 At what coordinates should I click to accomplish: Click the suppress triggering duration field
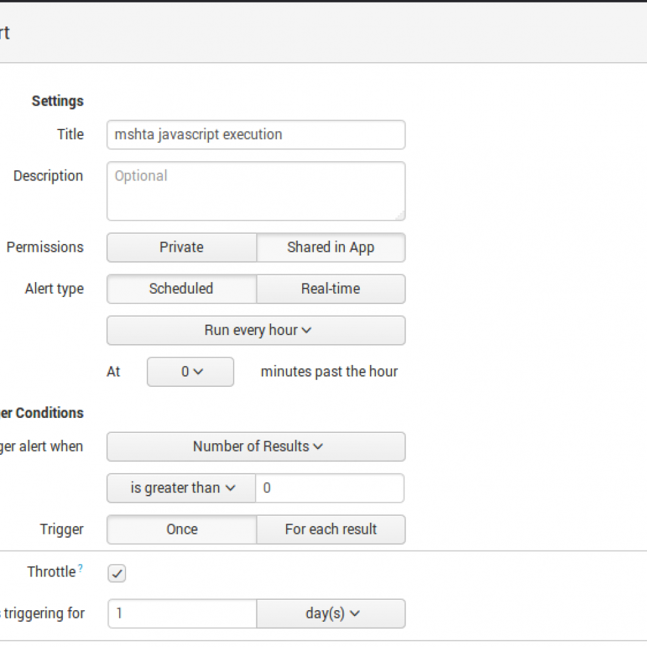pos(182,614)
